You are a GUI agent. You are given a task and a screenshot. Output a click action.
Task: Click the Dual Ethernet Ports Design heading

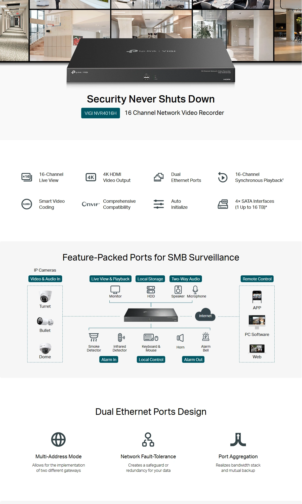(x=151, y=412)
